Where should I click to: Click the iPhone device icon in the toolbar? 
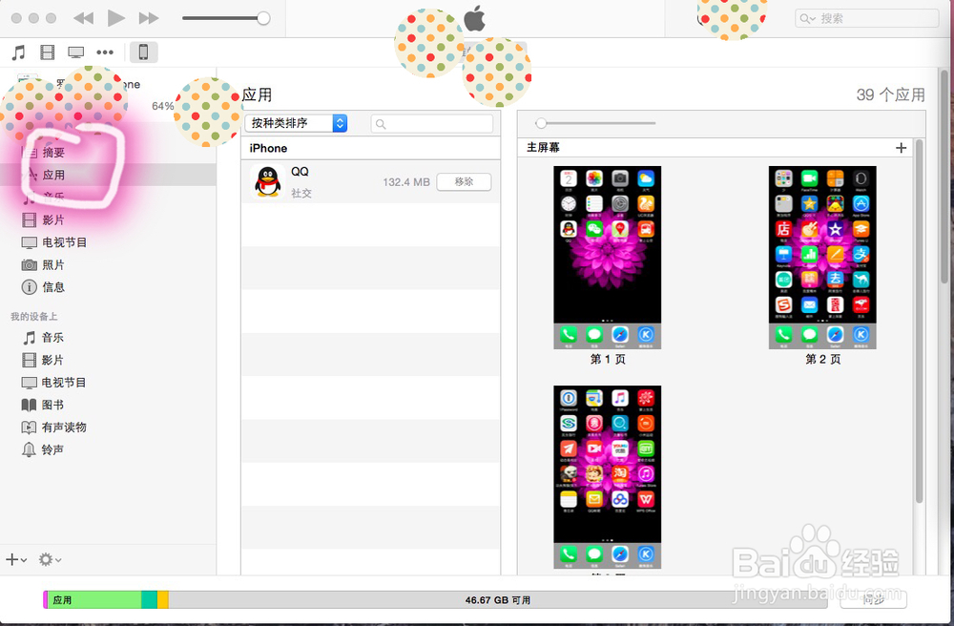point(143,52)
